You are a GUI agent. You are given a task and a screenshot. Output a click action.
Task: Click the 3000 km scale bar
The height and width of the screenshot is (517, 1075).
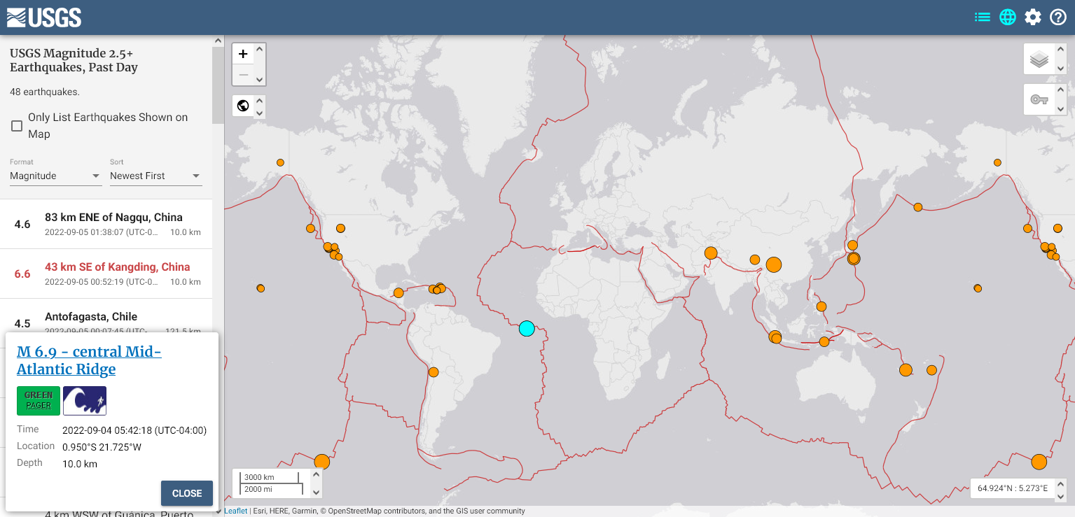(269, 477)
